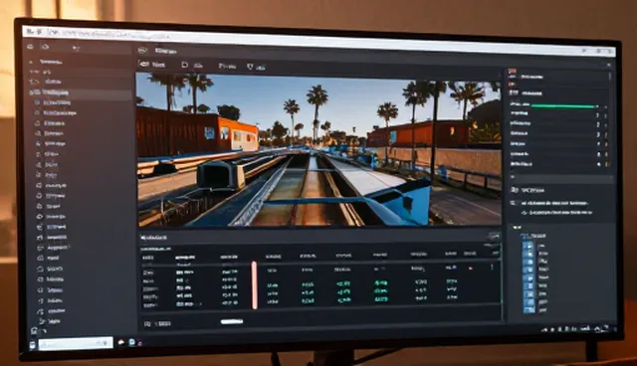
Task: Toggle the middle blue checkbox in right panel list
Action: point(529,277)
